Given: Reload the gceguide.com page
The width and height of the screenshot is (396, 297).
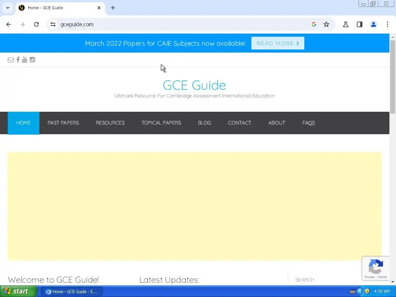Looking at the screenshot, I should (36, 24).
